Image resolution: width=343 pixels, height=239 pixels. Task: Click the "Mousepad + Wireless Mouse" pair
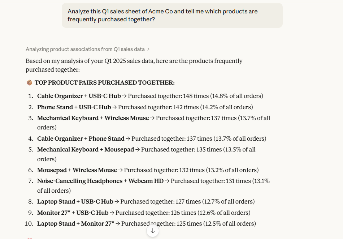point(77,170)
